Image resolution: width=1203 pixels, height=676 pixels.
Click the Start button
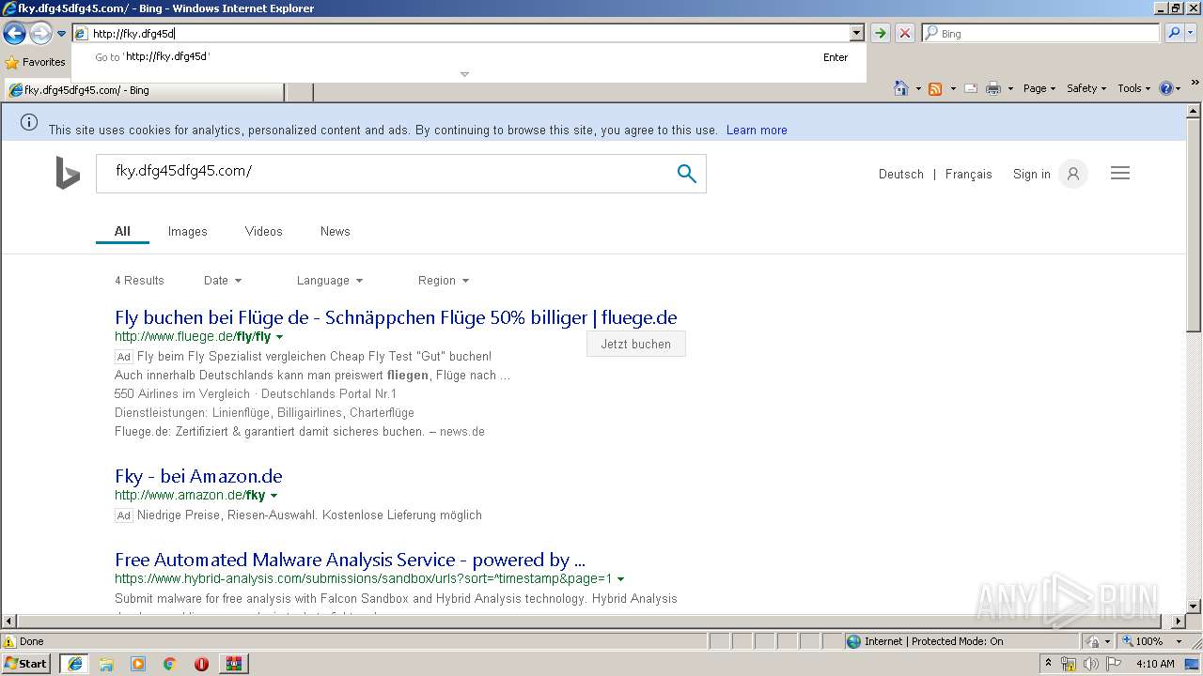pyautogui.click(x=26, y=663)
